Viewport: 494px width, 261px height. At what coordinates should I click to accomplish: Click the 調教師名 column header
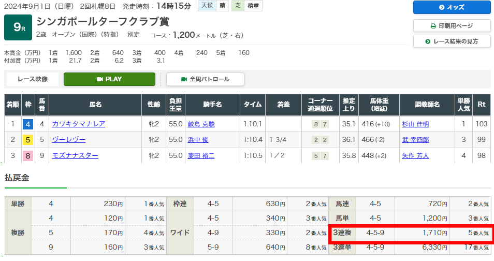tap(427, 105)
